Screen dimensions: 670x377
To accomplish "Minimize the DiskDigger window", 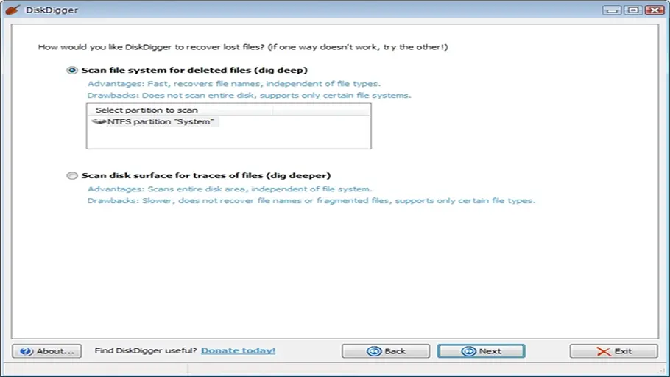I will 611,10.
